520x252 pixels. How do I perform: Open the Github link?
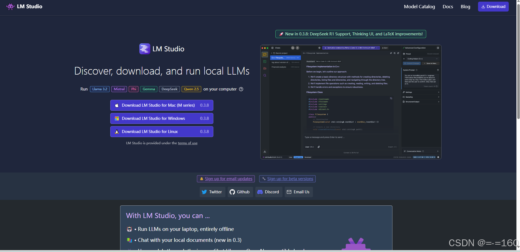[x=240, y=192]
